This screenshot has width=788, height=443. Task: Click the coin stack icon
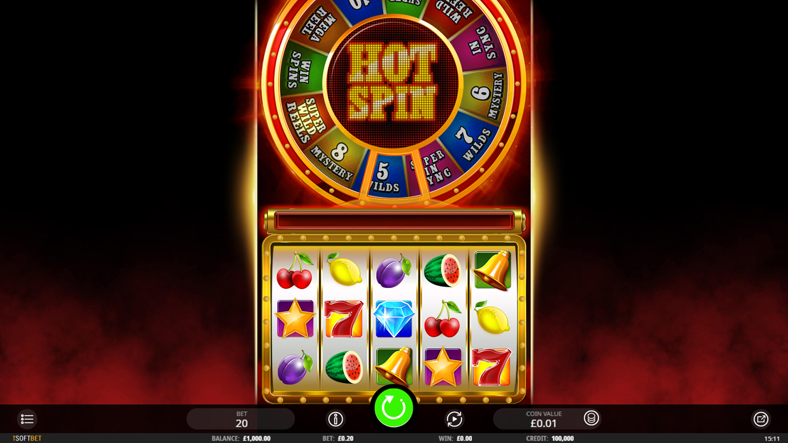tap(591, 418)
